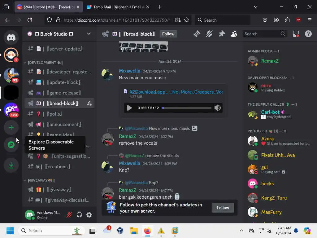The image size is (317, 238).
Task: Open File Explorer from taskbar
Action: 134,231
